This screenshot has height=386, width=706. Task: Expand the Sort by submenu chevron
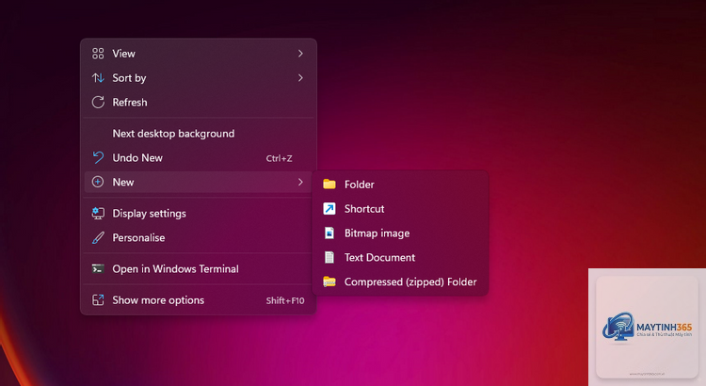(300, 78)
